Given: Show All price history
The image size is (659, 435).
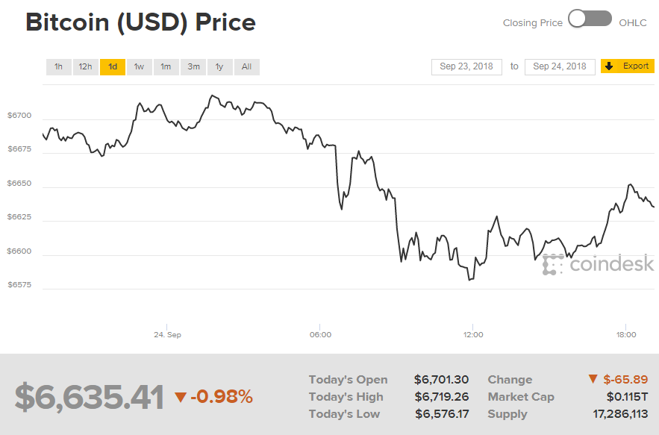Looking at the screenshot, I should (x=246, y=66).
